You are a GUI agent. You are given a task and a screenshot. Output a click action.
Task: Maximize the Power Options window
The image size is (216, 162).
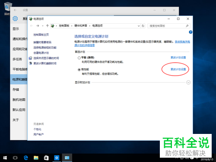pyautogui.click(x=178, y=19)
